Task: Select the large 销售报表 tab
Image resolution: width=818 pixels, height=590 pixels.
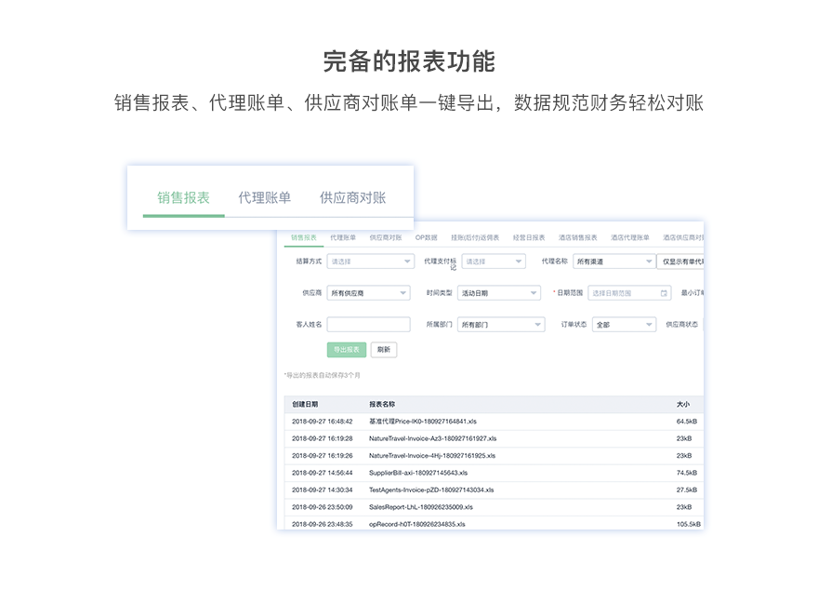Action: point(183,197)
